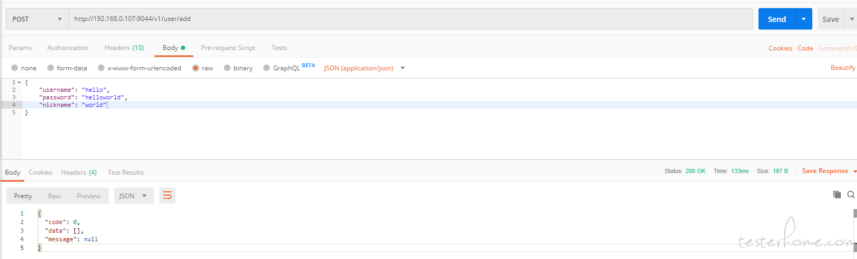The height and width of the screenshot is (259, 857).
Task: Collapse the JSON block at line 1
Action: tap(19, 83)
